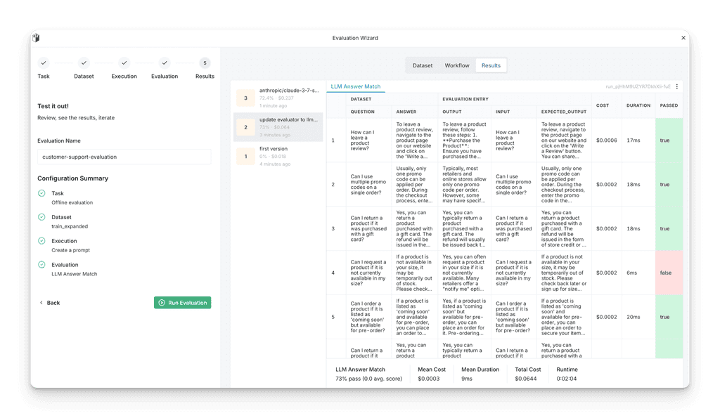The width and height of the screenshot is (720, 418).
Task: Go to the Evaluation wizard step
Action: point(165,63)
